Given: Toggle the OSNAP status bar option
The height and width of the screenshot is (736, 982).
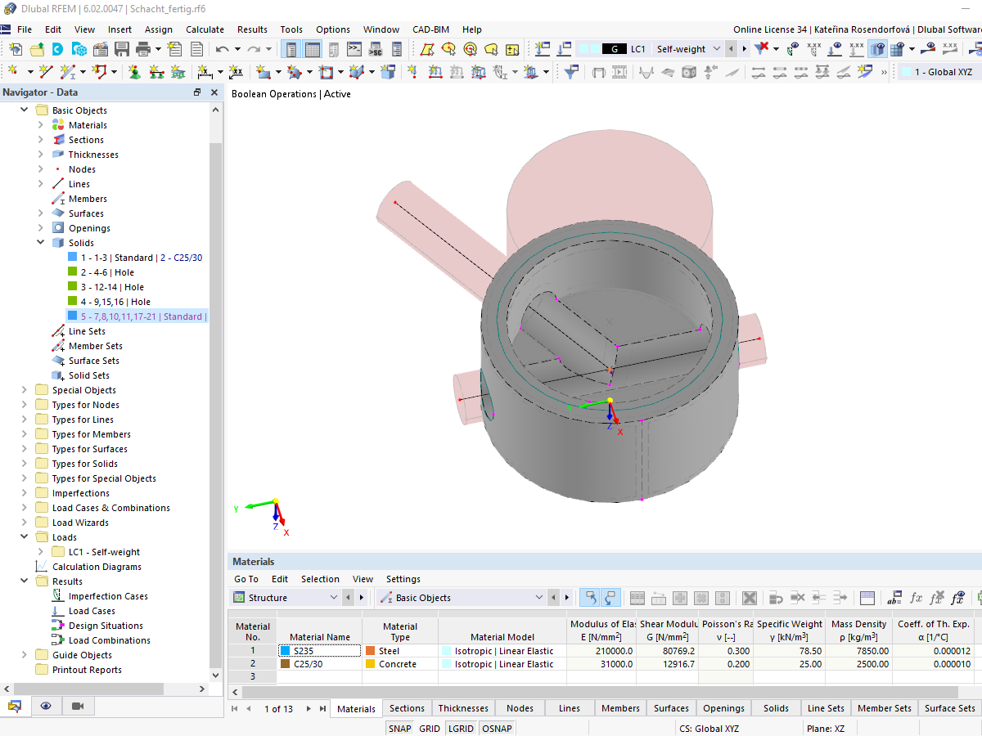Looking at the screenshot, I should coord(497,729).
